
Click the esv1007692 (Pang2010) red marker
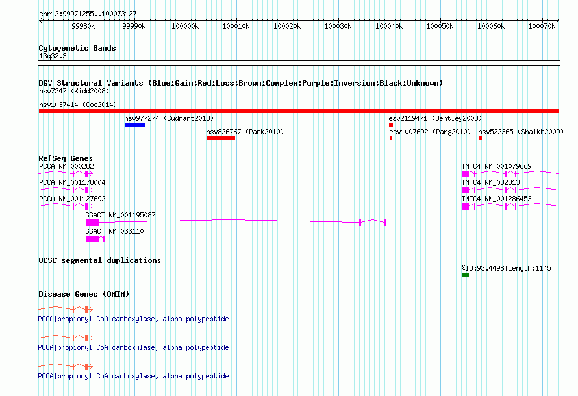pyautogui.click(x=391, y=138)
